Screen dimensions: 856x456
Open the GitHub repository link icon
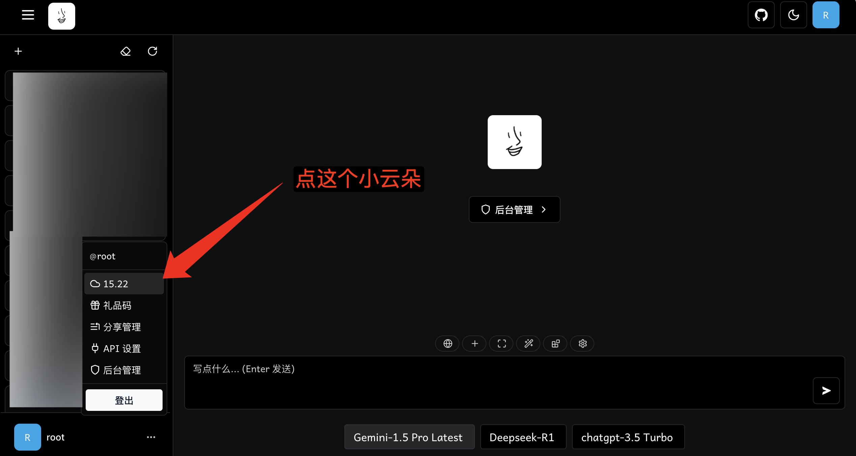761,15
